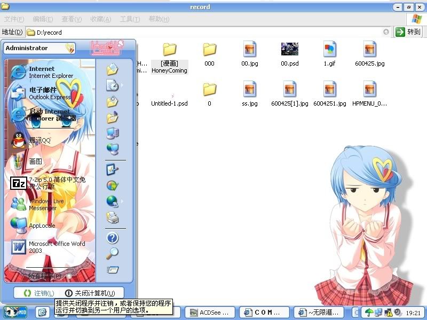Select 600425[1].jpg file
Viewport: 427px width, 320px height.
tap(289, 94)
